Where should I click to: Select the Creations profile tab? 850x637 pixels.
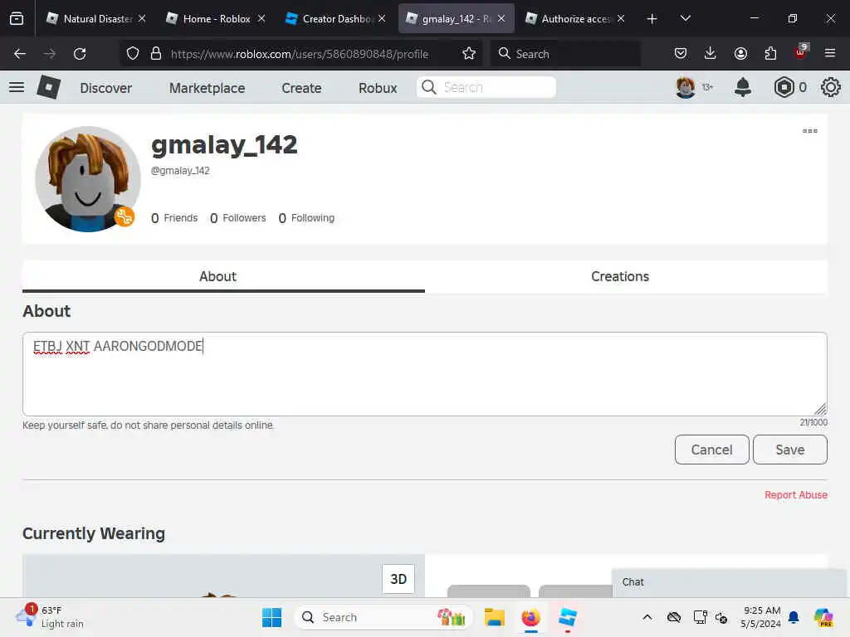point(626,276)
